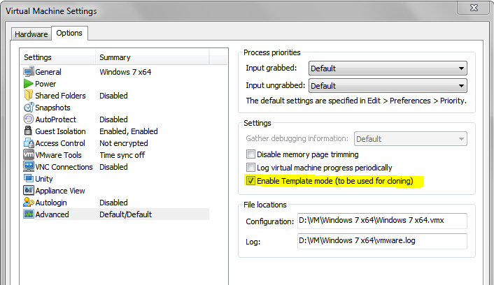Select the VNC Connections list entry
This screenshot has height=285, width=494.
click(x=64, y=167)
